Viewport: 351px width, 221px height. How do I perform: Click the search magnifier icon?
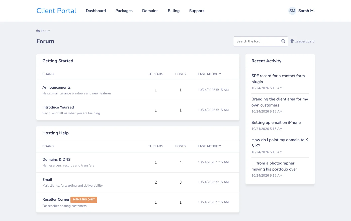click(x=283, y=41)
